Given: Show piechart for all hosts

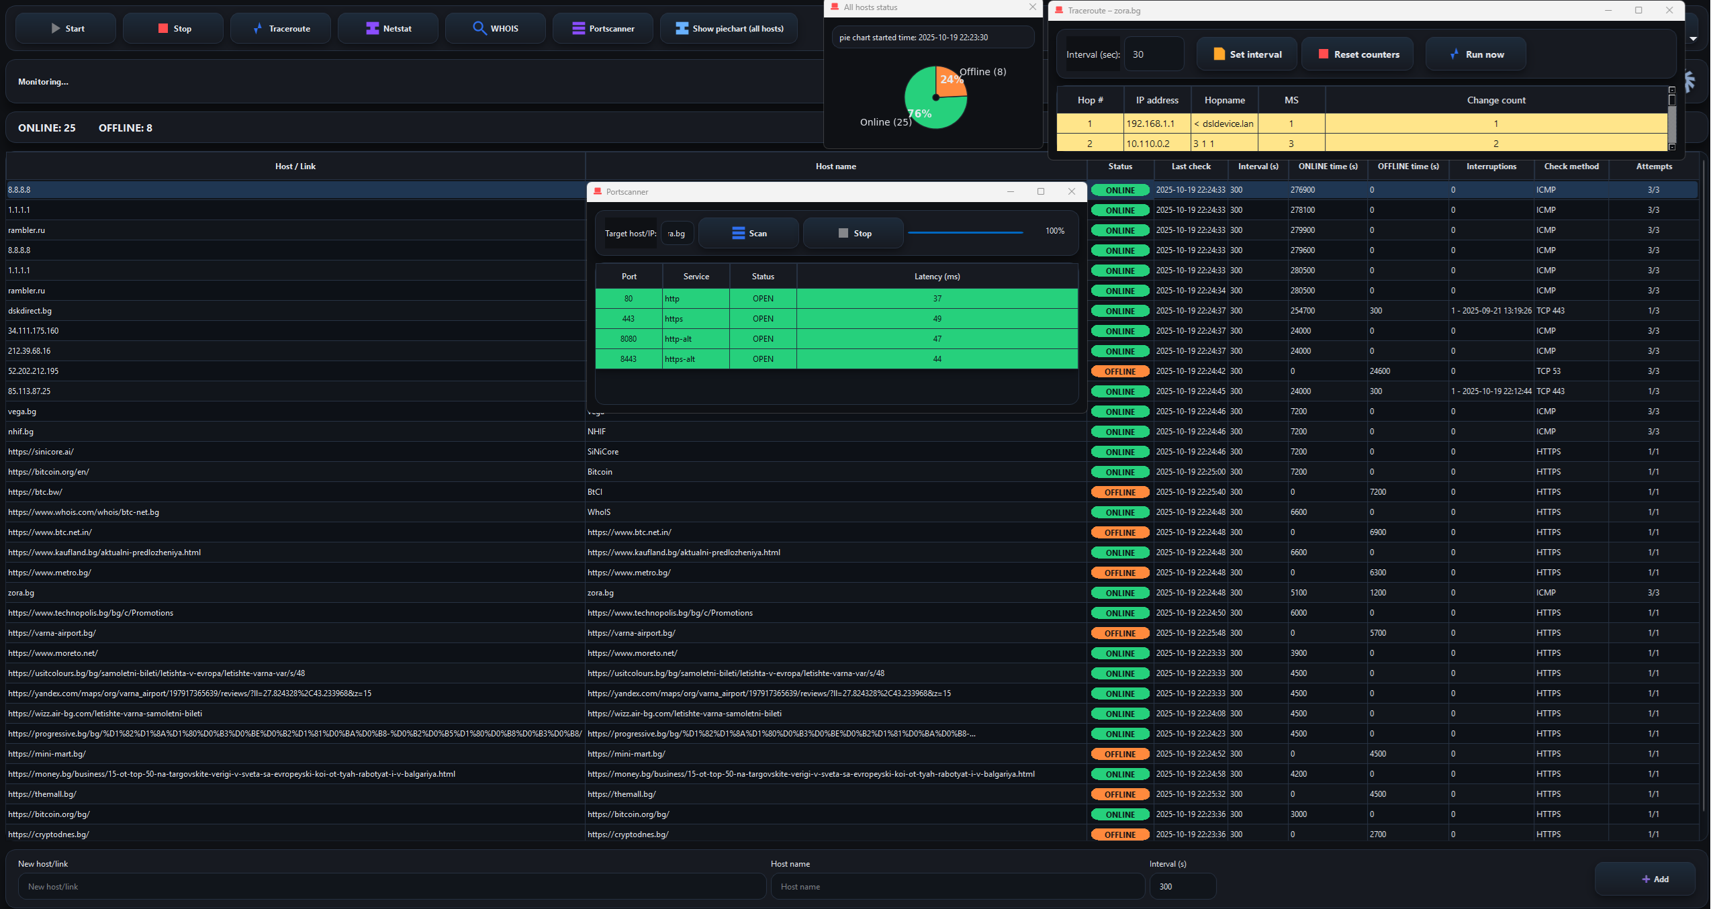Looking at the screenshot, I should (x=729, y=29).
